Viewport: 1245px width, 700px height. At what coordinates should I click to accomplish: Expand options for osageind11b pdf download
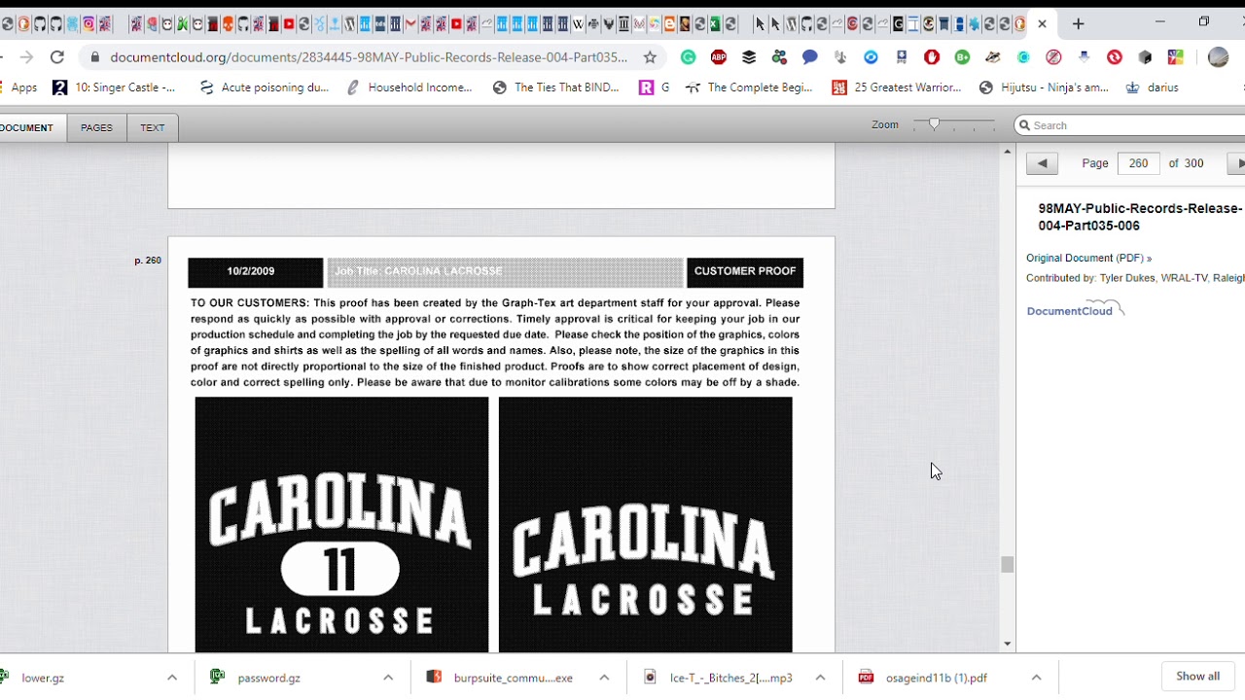(x=1036, y=678)
